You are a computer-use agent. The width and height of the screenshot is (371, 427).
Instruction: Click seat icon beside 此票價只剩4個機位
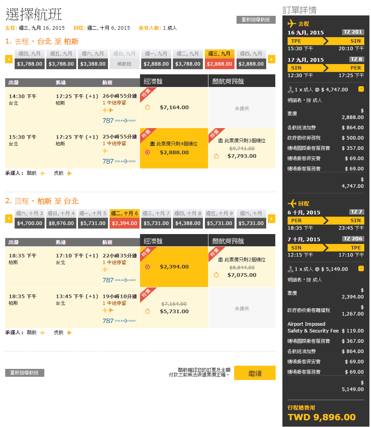(153, 144)
